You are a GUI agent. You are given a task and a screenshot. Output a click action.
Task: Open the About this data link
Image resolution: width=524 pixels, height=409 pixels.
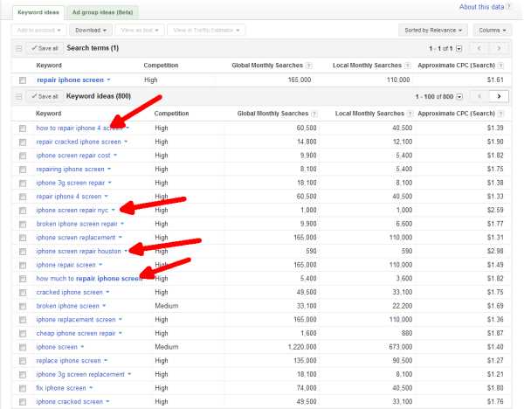(x=481, y=7)
